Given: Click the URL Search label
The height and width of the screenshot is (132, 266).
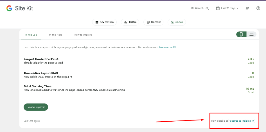Looking at the screenshot, I should pyautogui.click(x=196, y=8).
